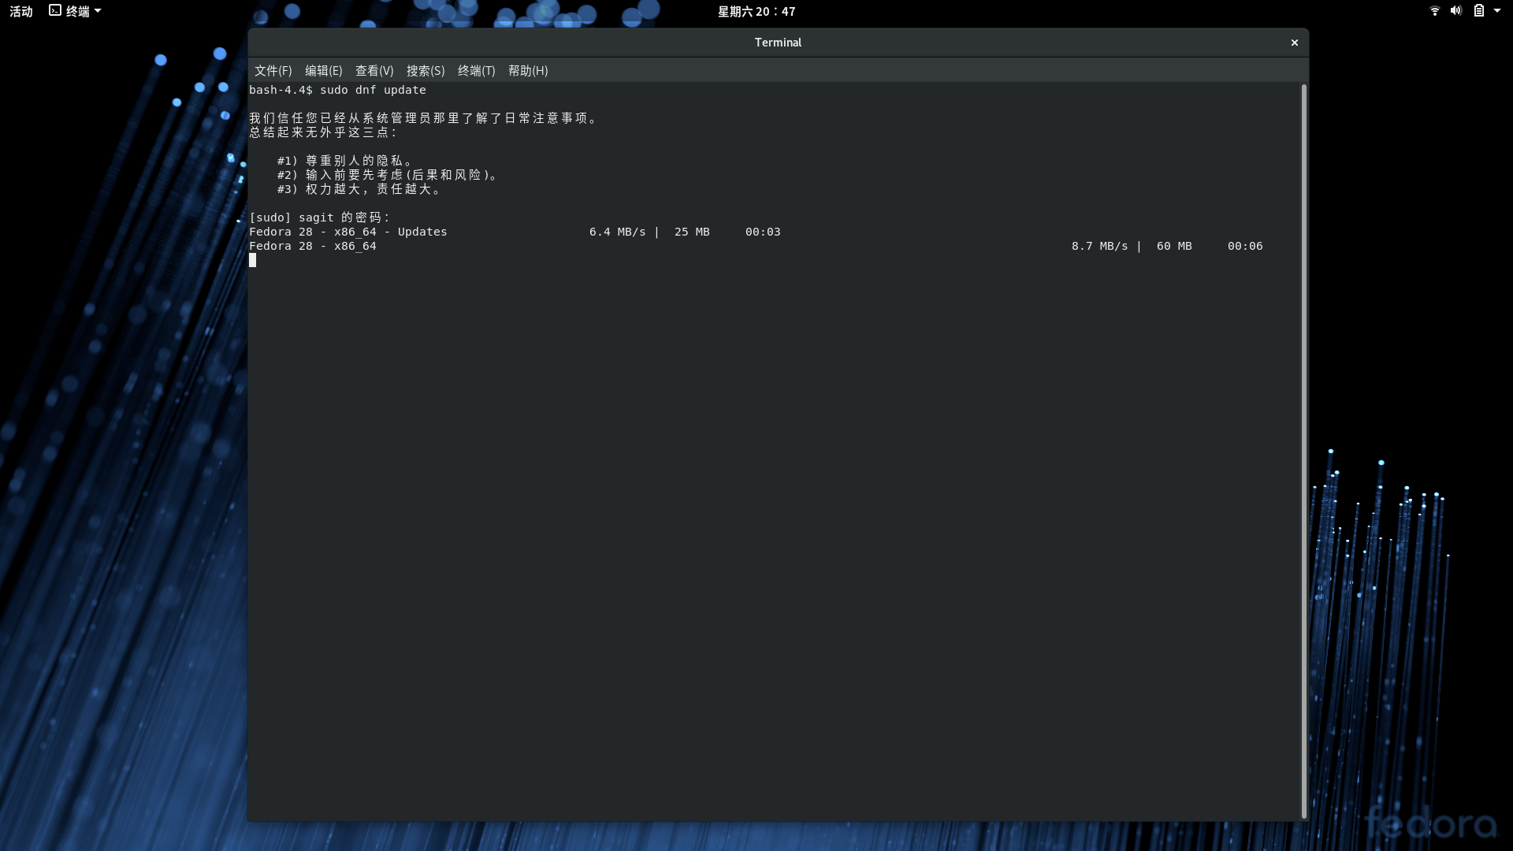Open the 查看(V) menu

click(374, 71)
